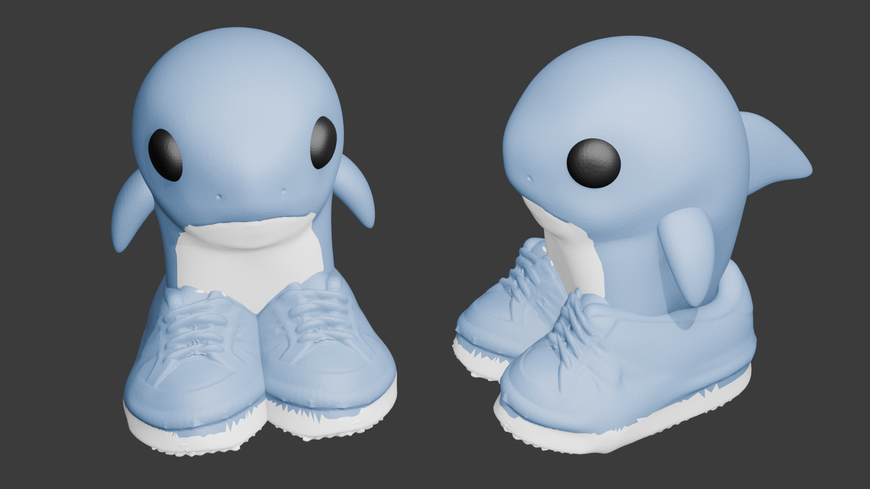Click the front-view dolphin's left nostril dot
This screenshot has width=870, height=489.
click(x=219, y=197)
